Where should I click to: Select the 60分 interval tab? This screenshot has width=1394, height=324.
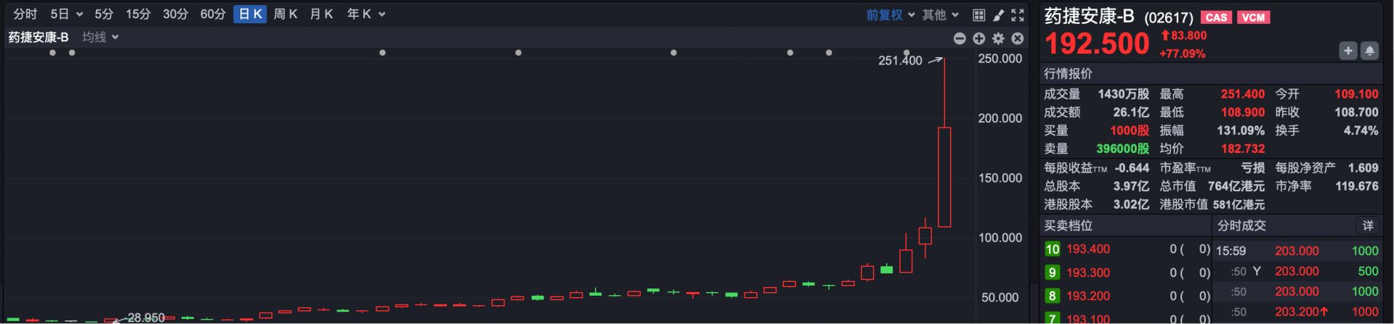pos(213,14)
